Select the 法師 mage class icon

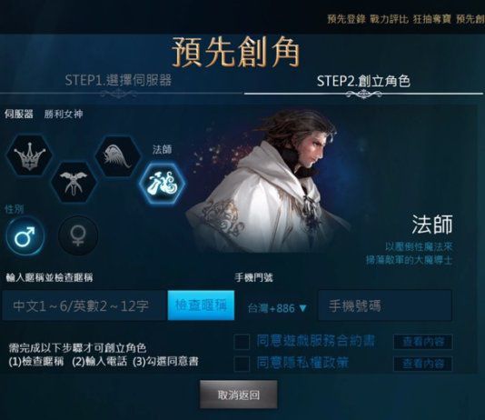[x=162, y=184]
